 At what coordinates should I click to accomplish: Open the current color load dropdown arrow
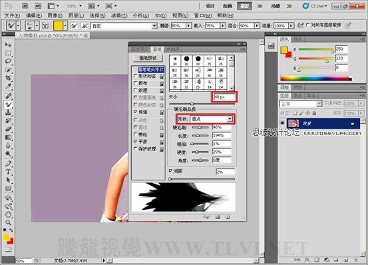point(65,25)
